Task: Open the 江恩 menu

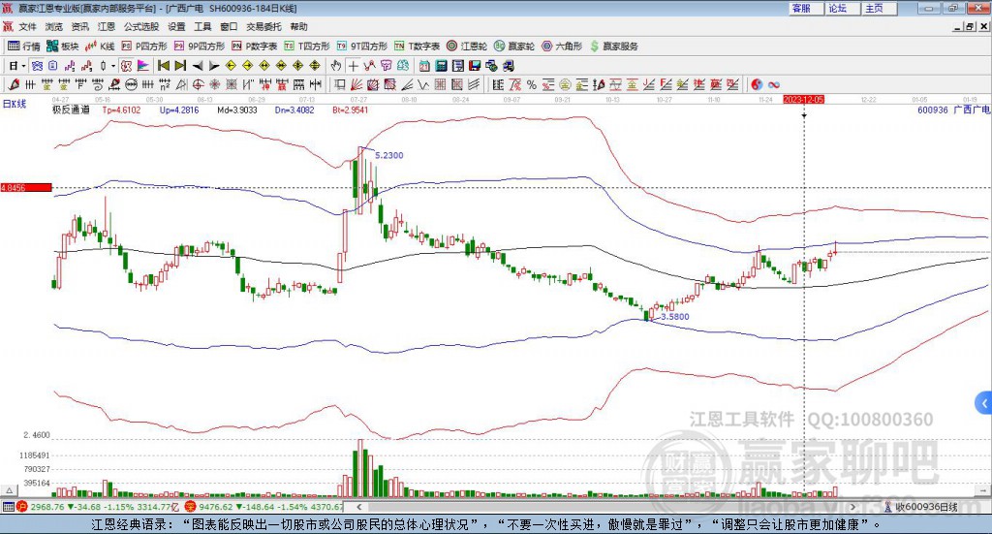Action: pos(107,26)
